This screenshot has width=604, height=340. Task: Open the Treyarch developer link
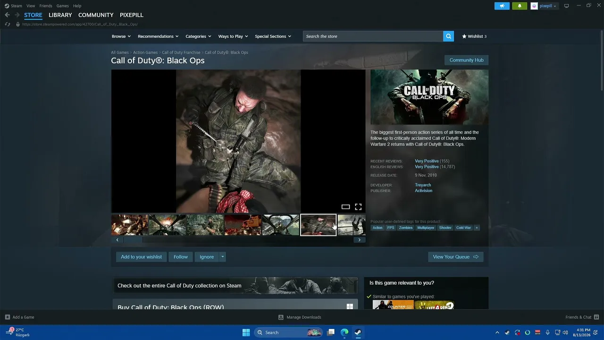[x=423, y=185]
